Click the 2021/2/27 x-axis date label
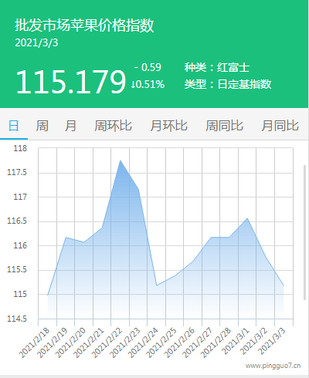Image resolution: width=309 pixels, height=378 pixels. 198,343
